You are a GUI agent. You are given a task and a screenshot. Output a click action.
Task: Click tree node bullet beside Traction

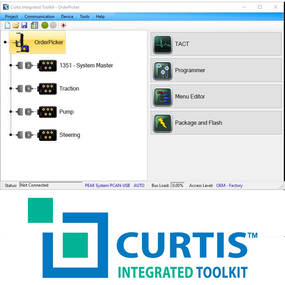tap(11, 89)
